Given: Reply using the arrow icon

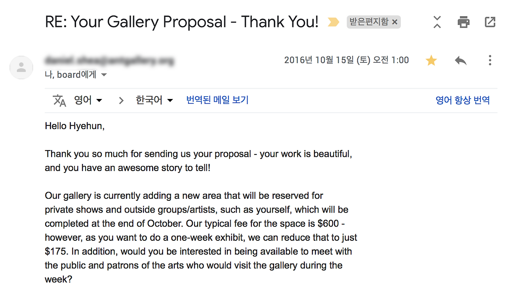Looking at the screenshot, I should (x=460, y=61).
